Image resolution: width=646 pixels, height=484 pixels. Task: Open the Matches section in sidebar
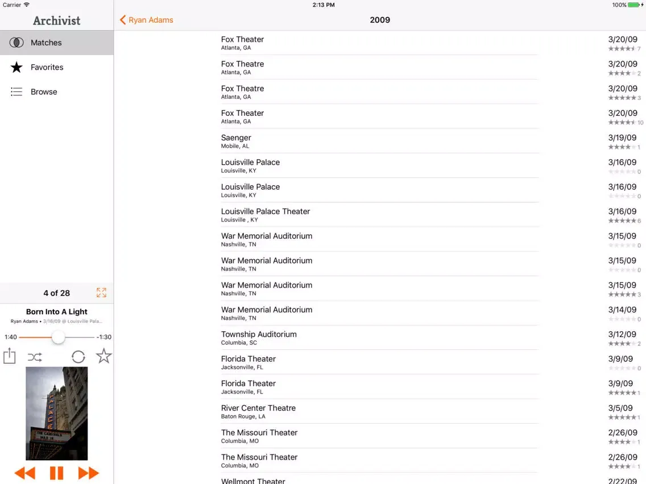[x=57, y=43]
